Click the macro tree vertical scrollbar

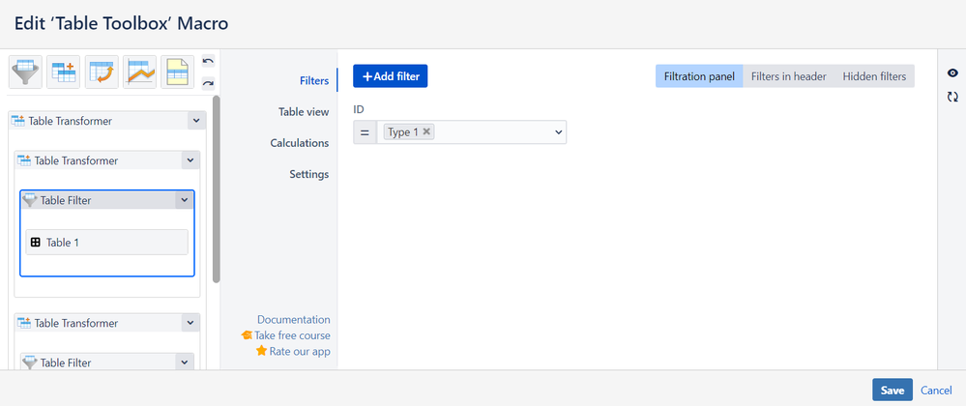click(x=216, y=189)
